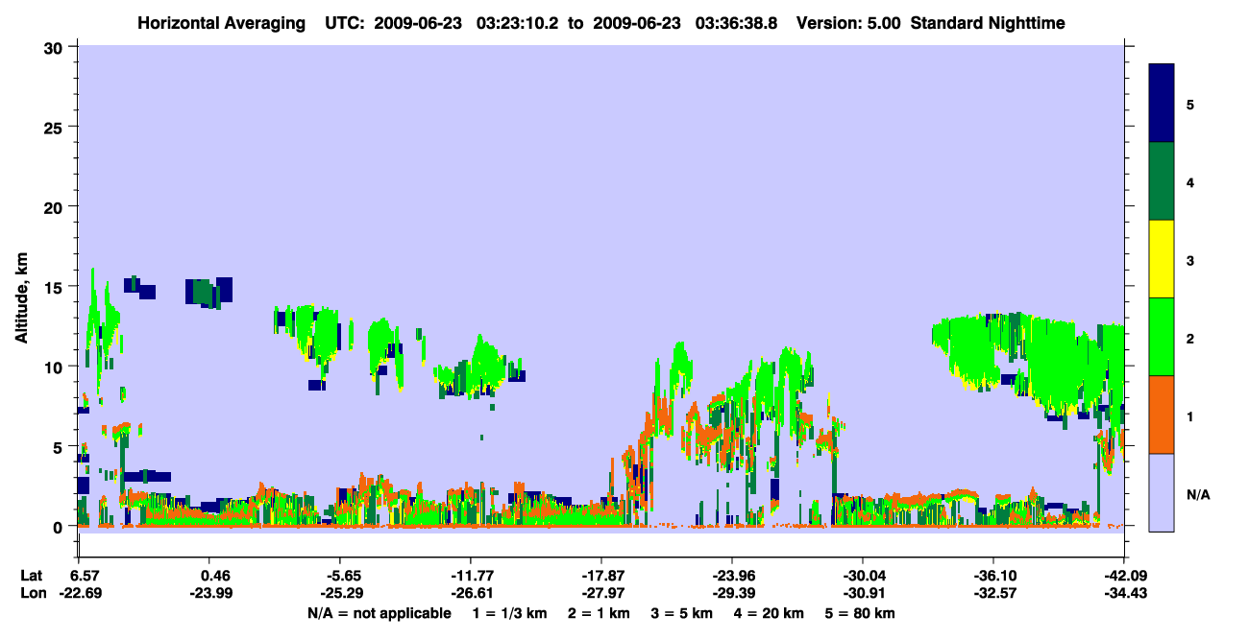Click the 'Lat' axis row label
The width and height of the screenshot is (1249, 640).
33,576
